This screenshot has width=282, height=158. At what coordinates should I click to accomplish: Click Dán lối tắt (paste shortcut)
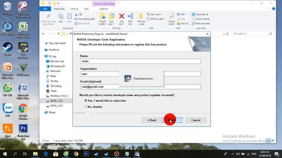(x=82, y=23)
